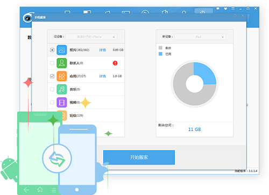Click the blue photos category icon
Viewport: 269px width, 195px height.
[x=62, y=50]
